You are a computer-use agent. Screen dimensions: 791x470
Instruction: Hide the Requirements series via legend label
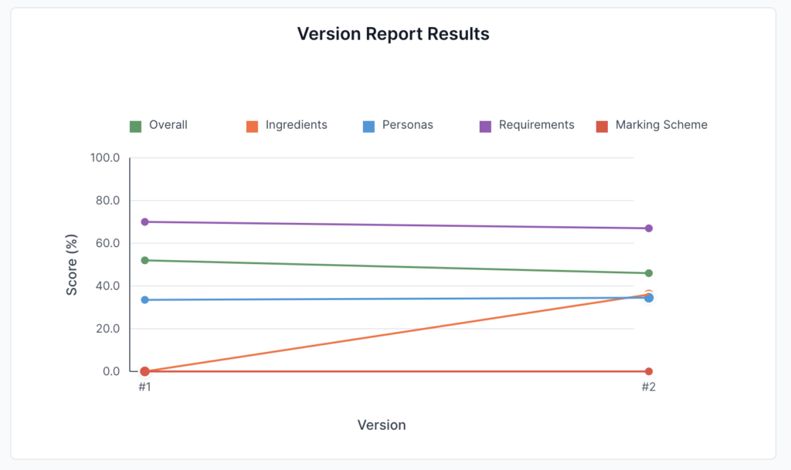(x=536, y=125)
